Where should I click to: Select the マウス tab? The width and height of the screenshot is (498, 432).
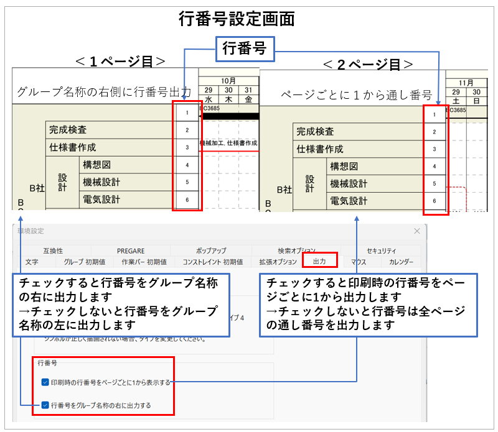(x=358, y=262)
